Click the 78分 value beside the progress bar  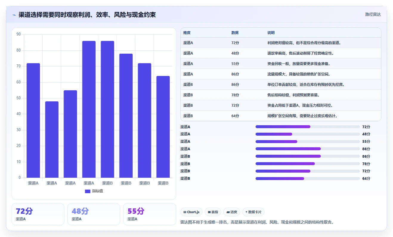click(366, 164)
